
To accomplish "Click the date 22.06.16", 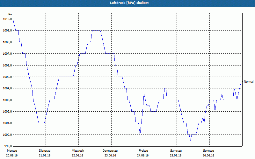I will (x=77, y=156).
